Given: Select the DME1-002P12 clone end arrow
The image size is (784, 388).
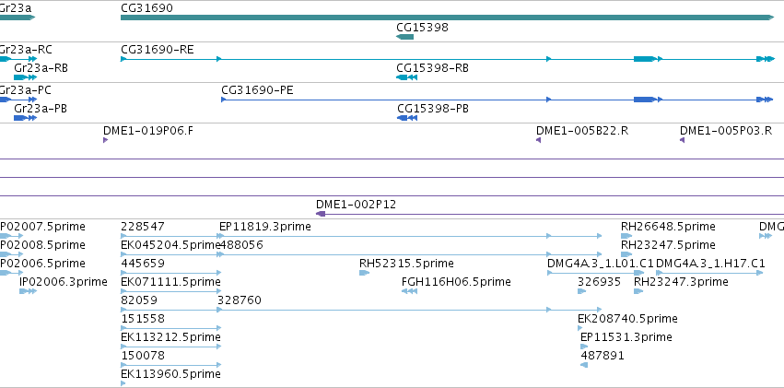Looking at the screenshot, I should tap(321, 214).
